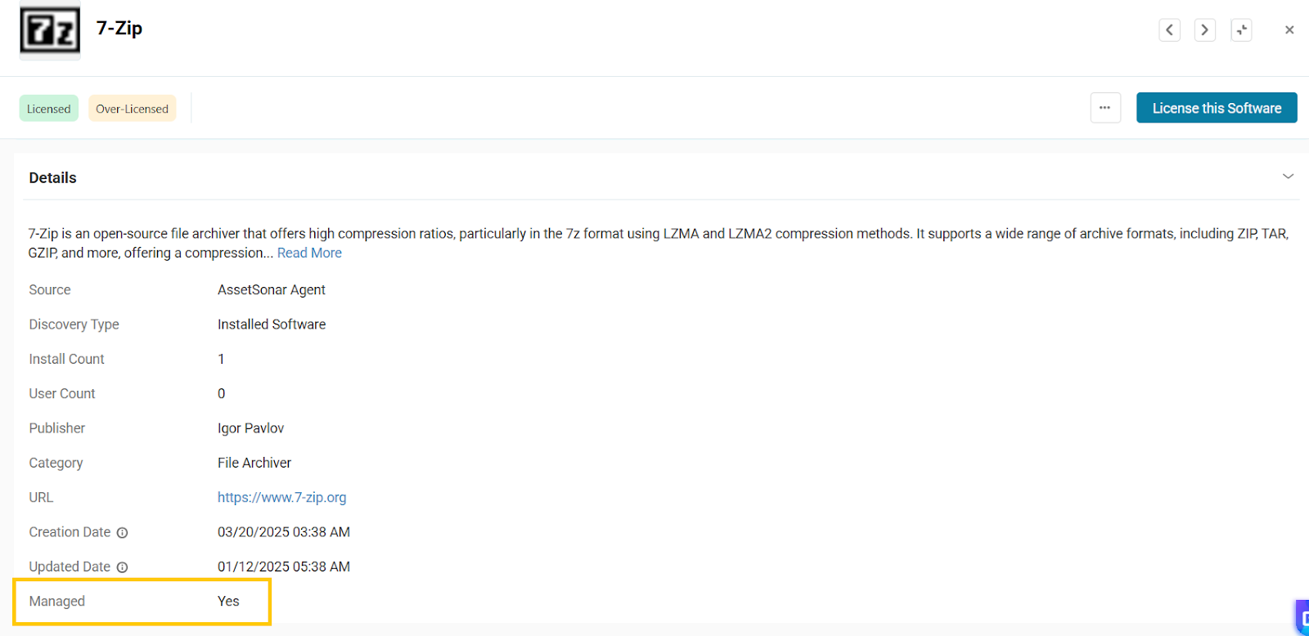The height and width of the screenshot is (636, 1309).
Task: Click the Over-Licensed status badge
Action: (x=132, y=109)
